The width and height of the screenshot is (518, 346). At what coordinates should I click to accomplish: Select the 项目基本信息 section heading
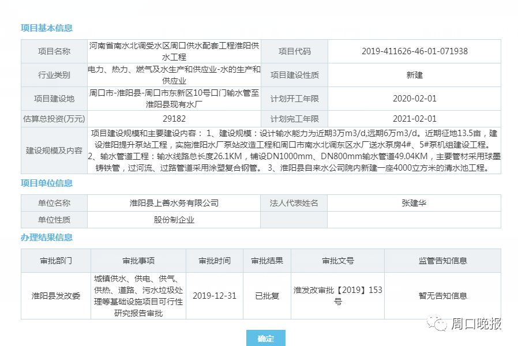pyautogui.click(x=47, y=28)
